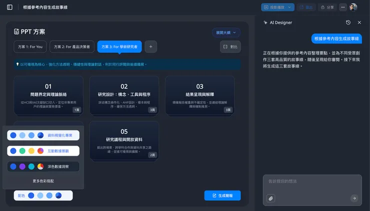Choose 深色數據洞察 color scheme

pos(43,167)
